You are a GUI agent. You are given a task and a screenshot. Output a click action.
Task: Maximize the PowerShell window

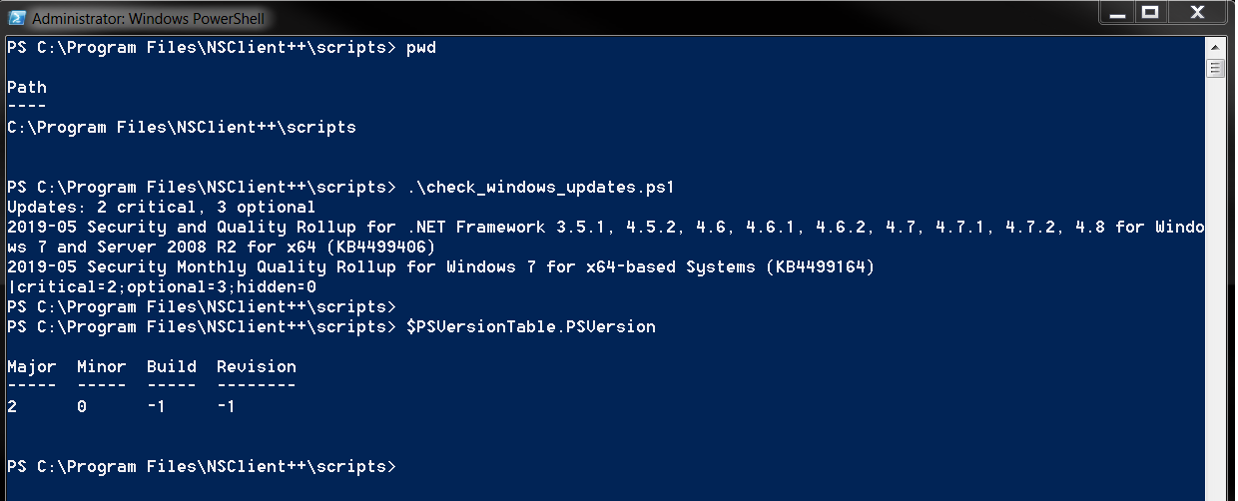[1150, 13]
